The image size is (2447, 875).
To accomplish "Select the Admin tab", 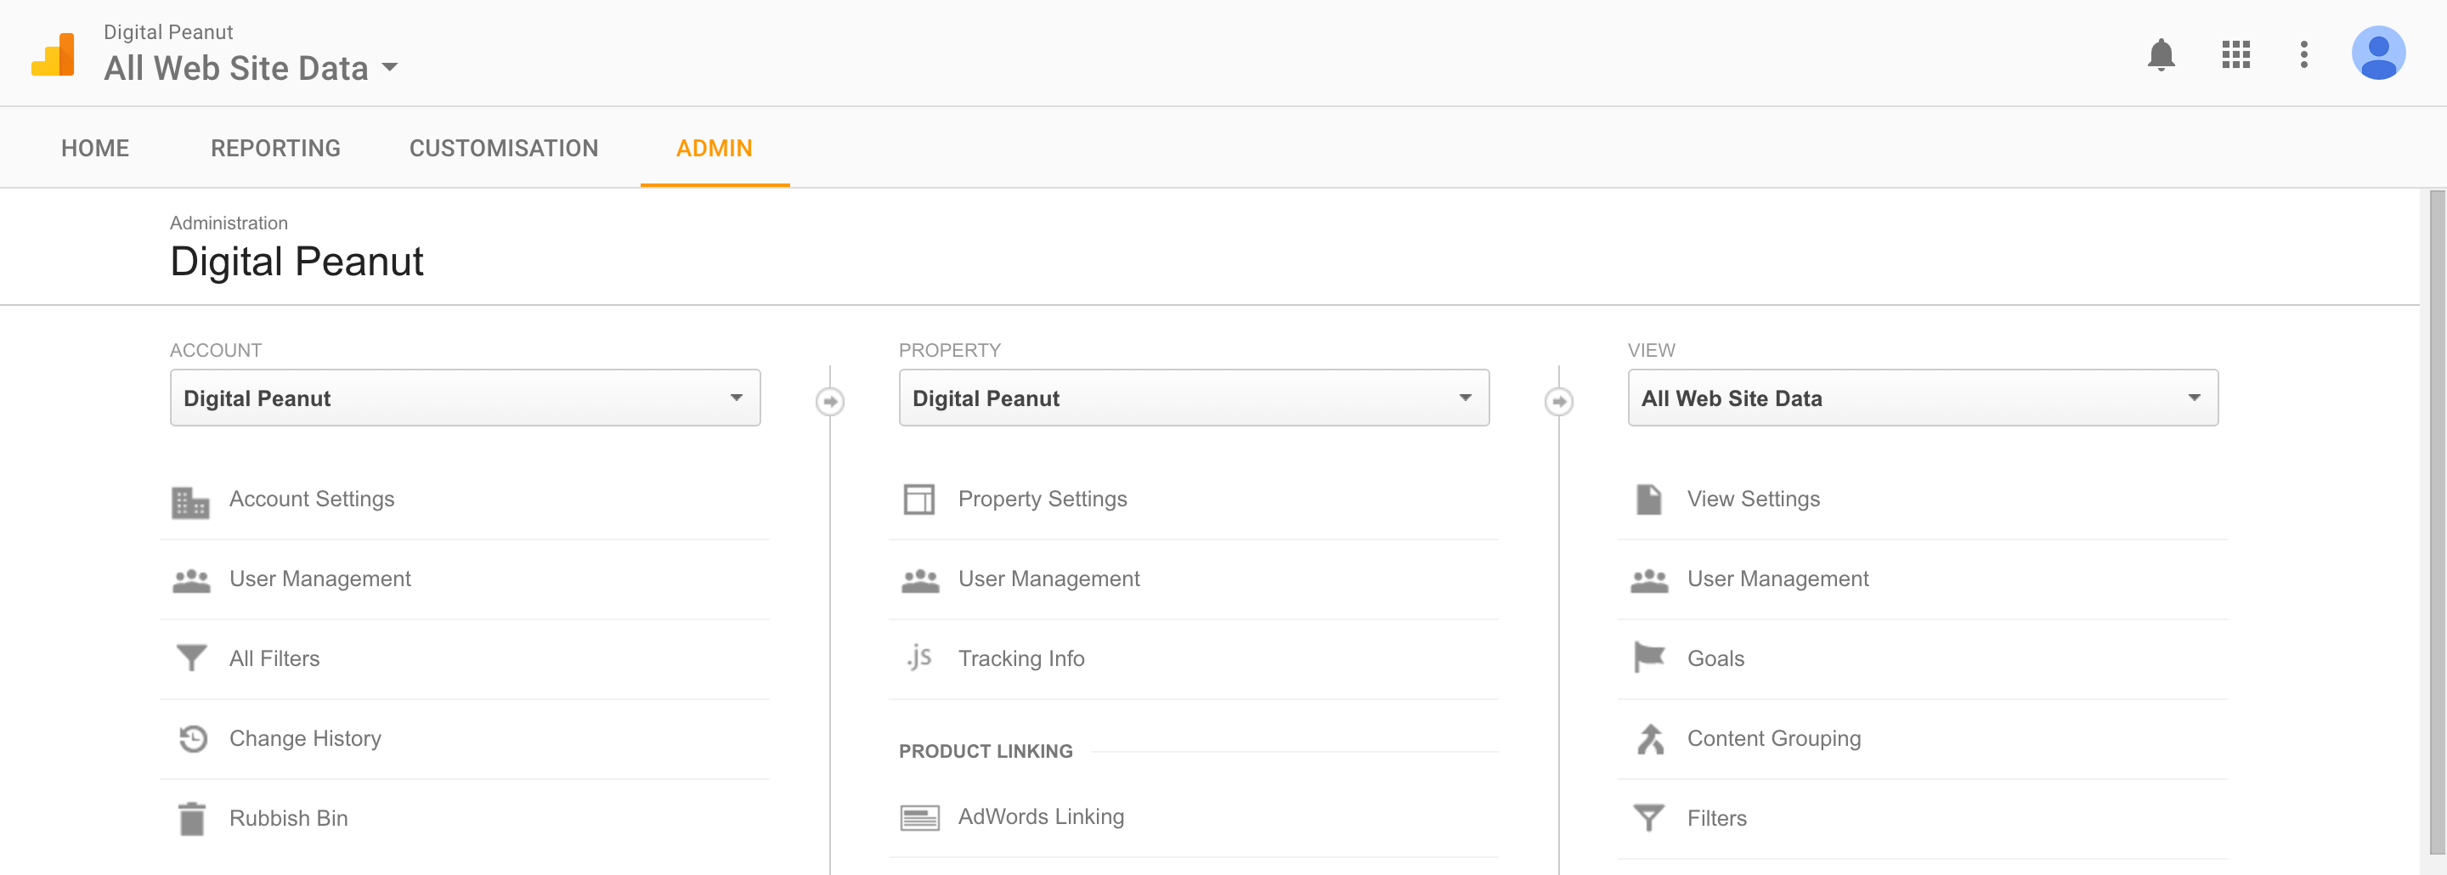I will 715,148.
